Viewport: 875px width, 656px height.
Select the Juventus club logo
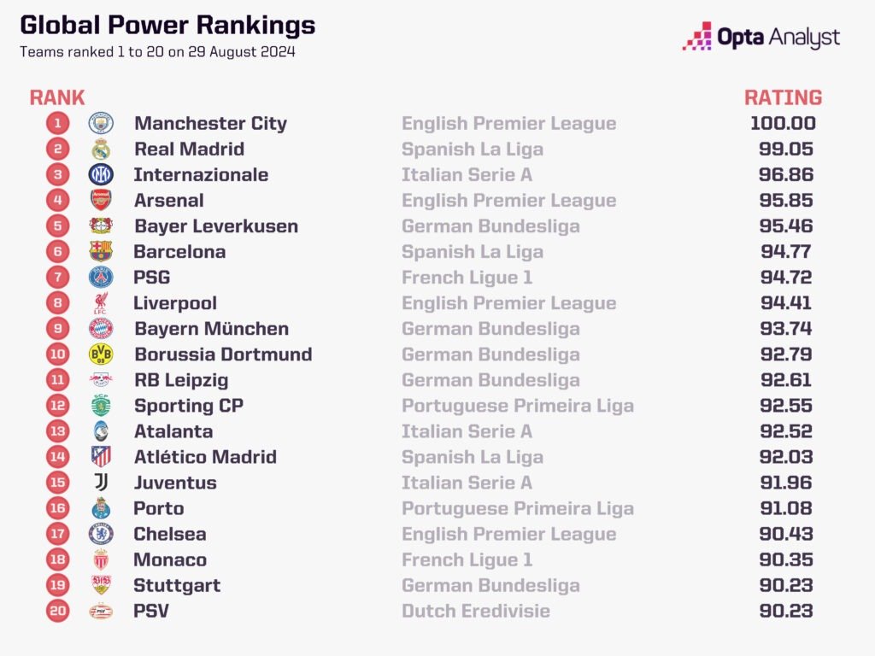101,483
